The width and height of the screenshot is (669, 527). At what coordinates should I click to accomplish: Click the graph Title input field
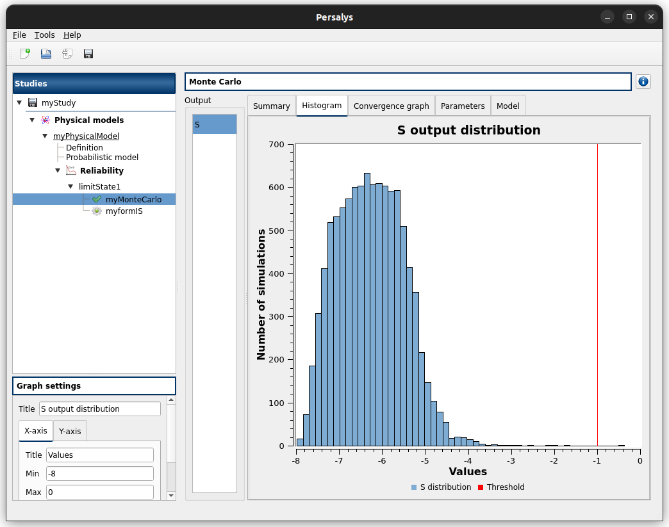(99, 409)
